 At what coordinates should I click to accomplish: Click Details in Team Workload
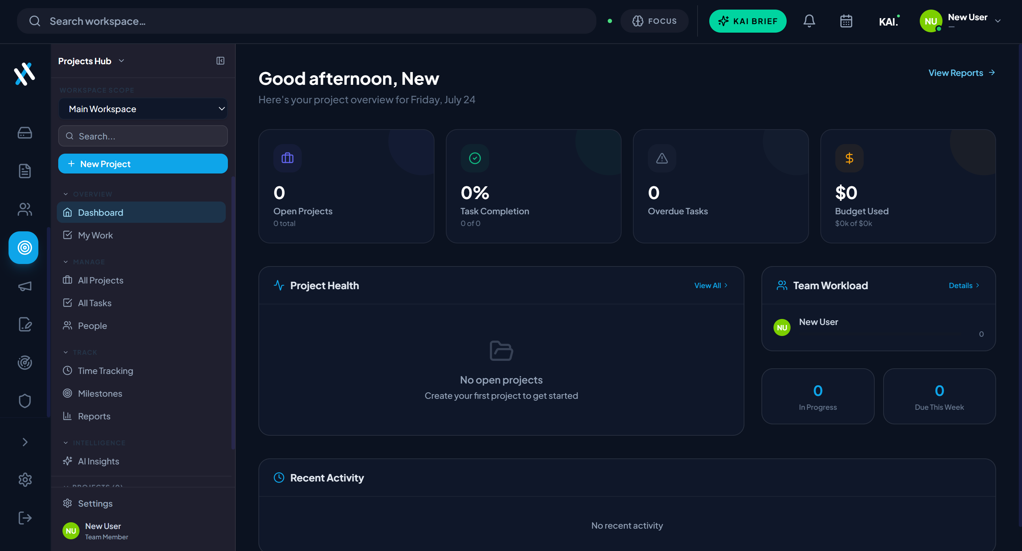point(964,285)
